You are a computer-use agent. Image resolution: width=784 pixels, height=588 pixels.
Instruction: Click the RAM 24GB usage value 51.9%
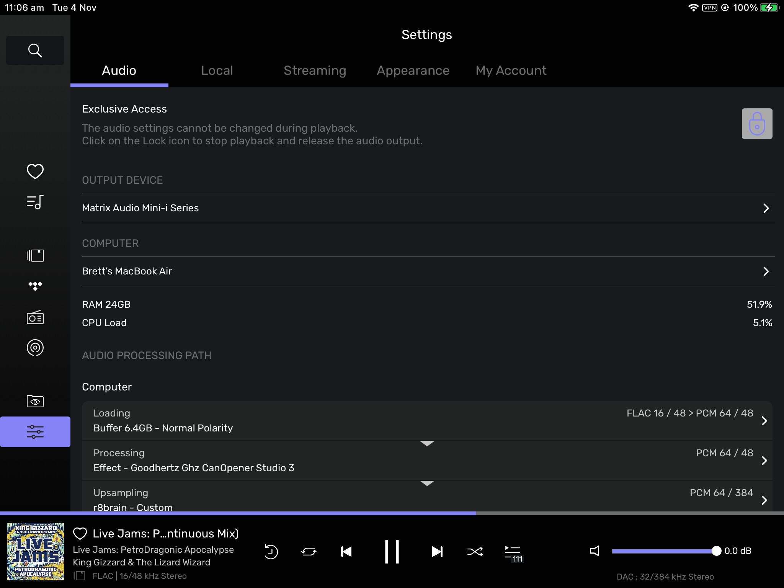[759, 304]
